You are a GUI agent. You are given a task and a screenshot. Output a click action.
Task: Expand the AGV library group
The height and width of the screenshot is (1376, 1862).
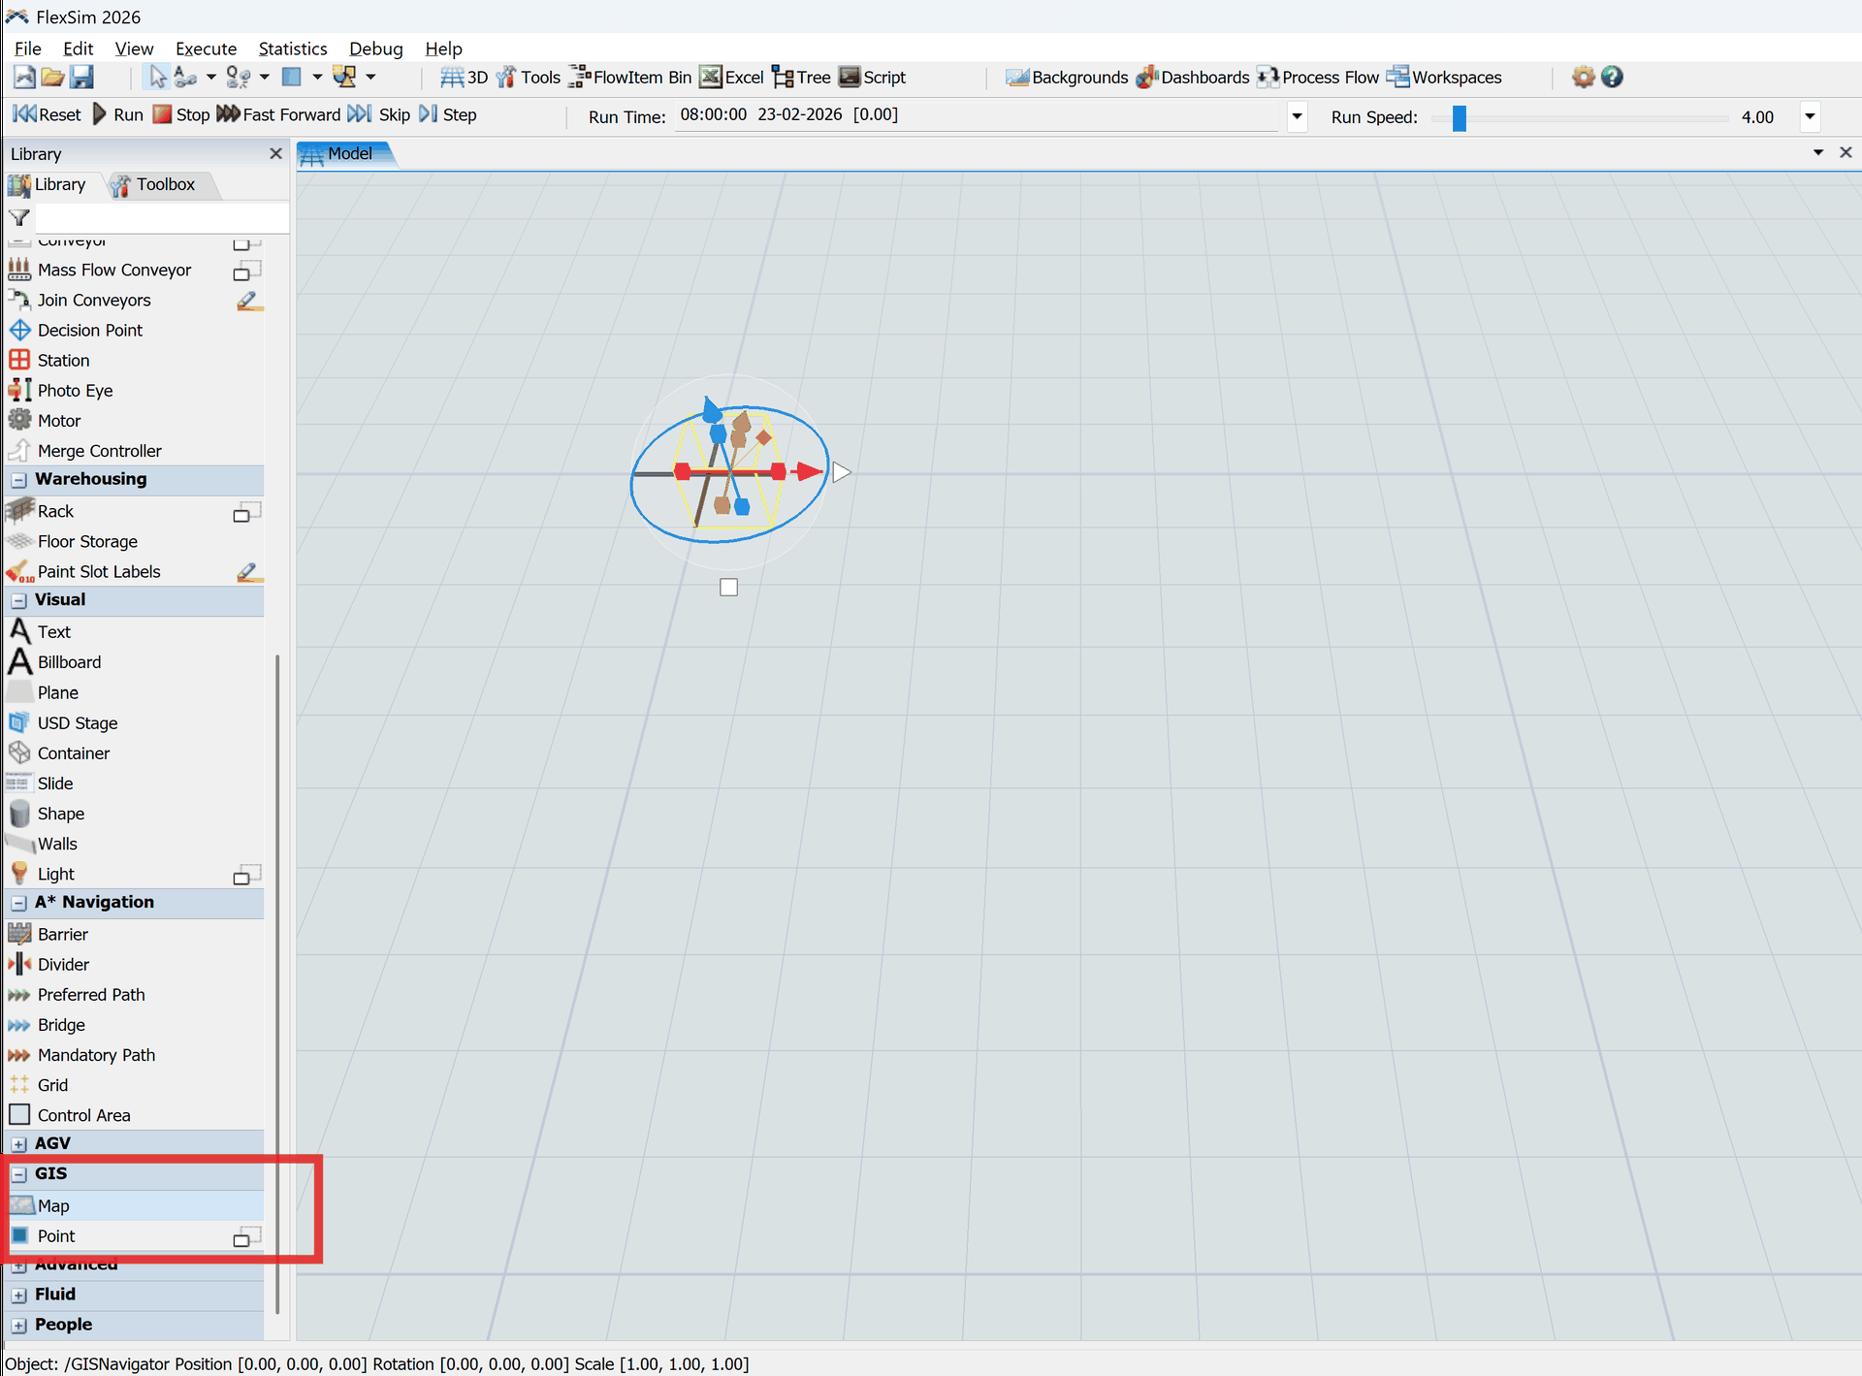tap(19, 1144)
